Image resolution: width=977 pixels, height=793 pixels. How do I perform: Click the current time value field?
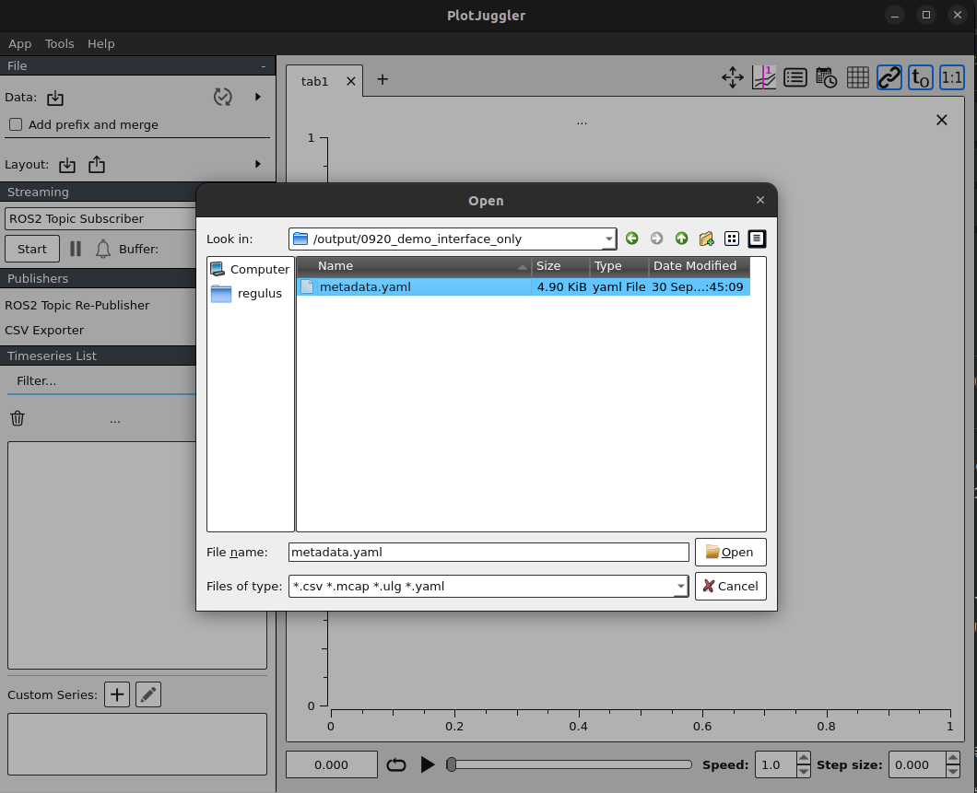[332, 764]
